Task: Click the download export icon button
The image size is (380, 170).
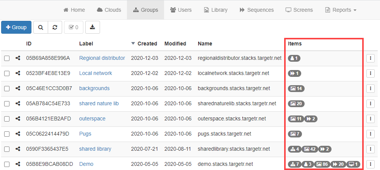Action: [x=92, y=27]
